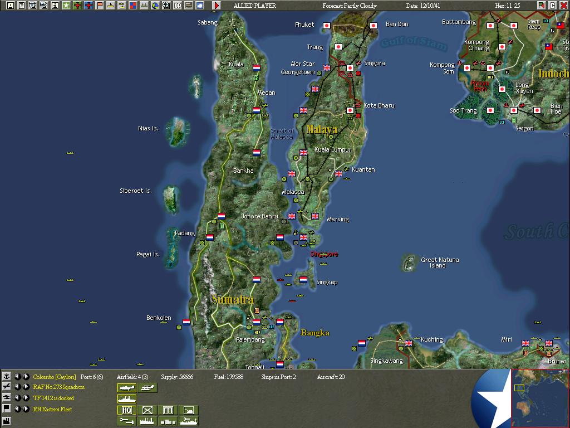Go to next HQ after RN Eastern Fleet

point(26,408)
